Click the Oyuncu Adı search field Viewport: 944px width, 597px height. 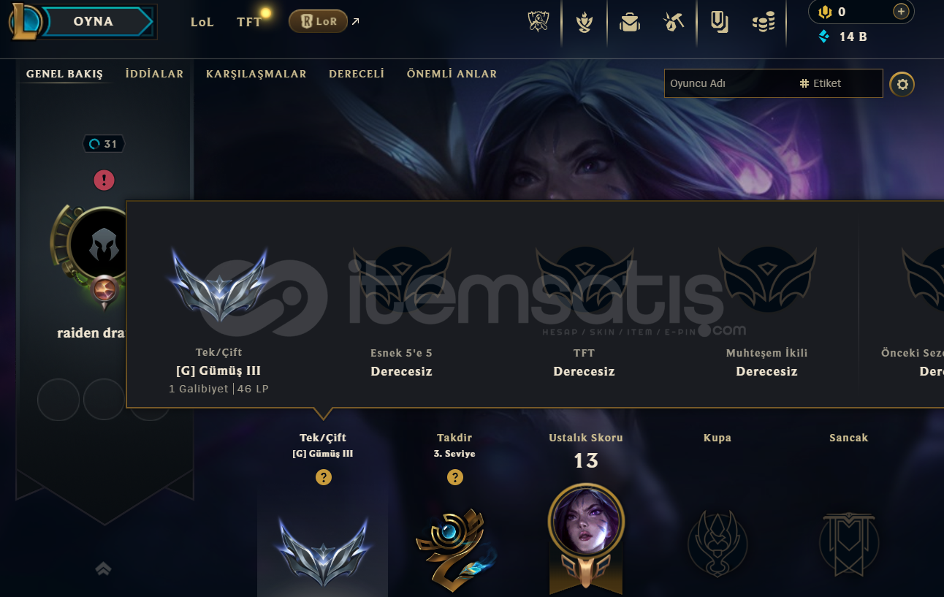pyautogui.click(x=731, y=83)
